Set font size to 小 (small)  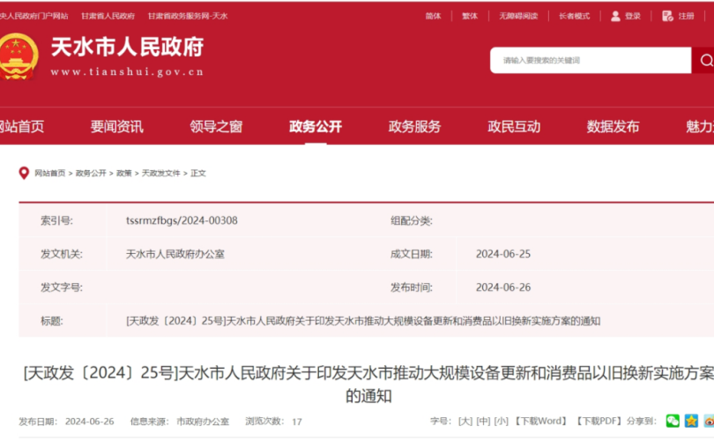(x=501, y=422)
